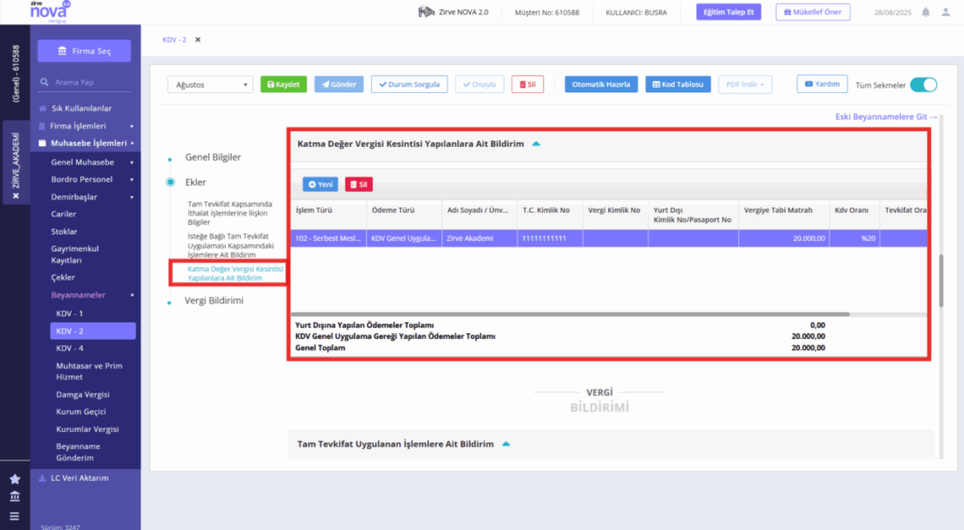Select Muhtasar ve Prim Hizmet menu item

click(x=89, y=371)
